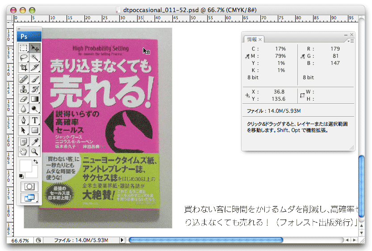Select the History Brush tool
The height and width of the screenshot is (251, 372).
35,89
